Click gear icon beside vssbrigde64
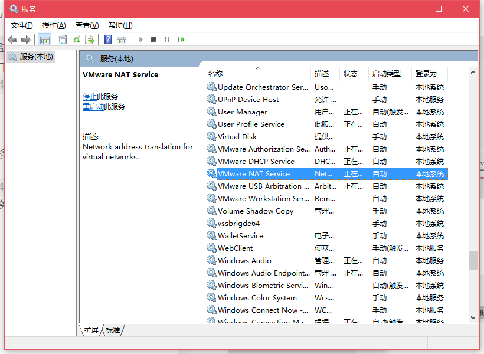Image resolution: width=484 pixels, height=354 pixels. coord(211,223)
